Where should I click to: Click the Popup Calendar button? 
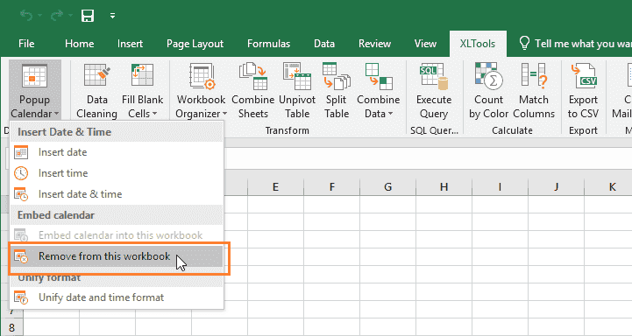(x=35, y=90)
